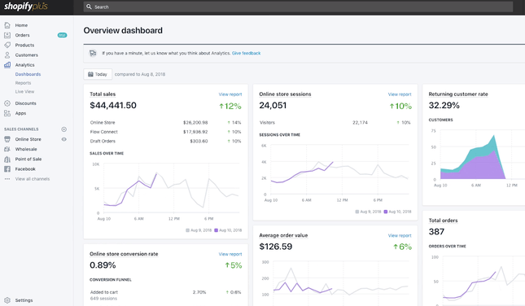
Task: View Online Store via eye icon
Action: coord(64,139)
